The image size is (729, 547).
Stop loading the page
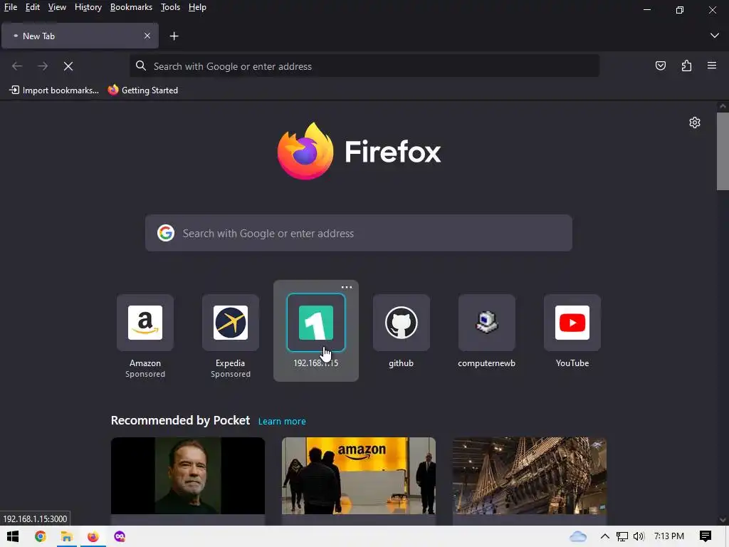[68, 66]
